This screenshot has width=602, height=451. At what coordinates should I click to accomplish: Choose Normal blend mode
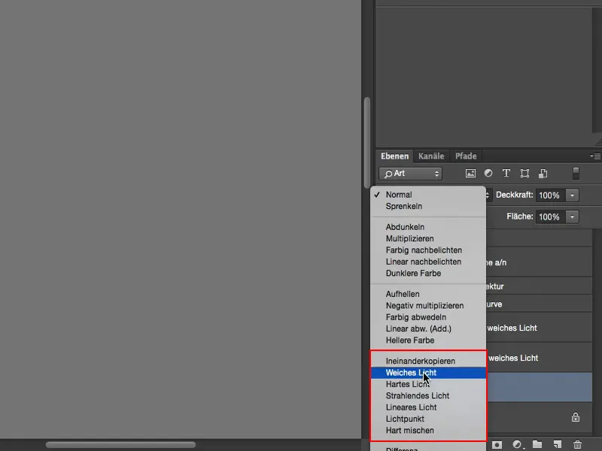428,195
